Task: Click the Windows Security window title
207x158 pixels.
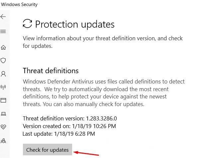Action: 19,5
